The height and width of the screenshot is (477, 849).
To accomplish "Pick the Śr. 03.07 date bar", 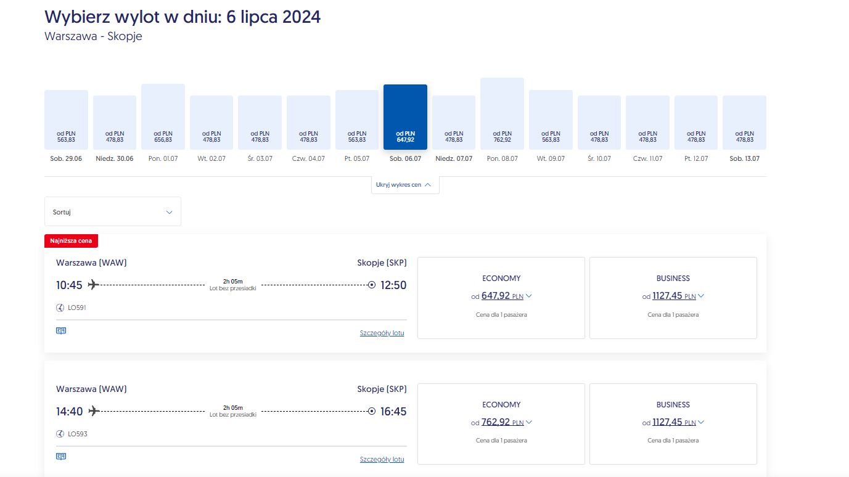I will pos(260,123).
